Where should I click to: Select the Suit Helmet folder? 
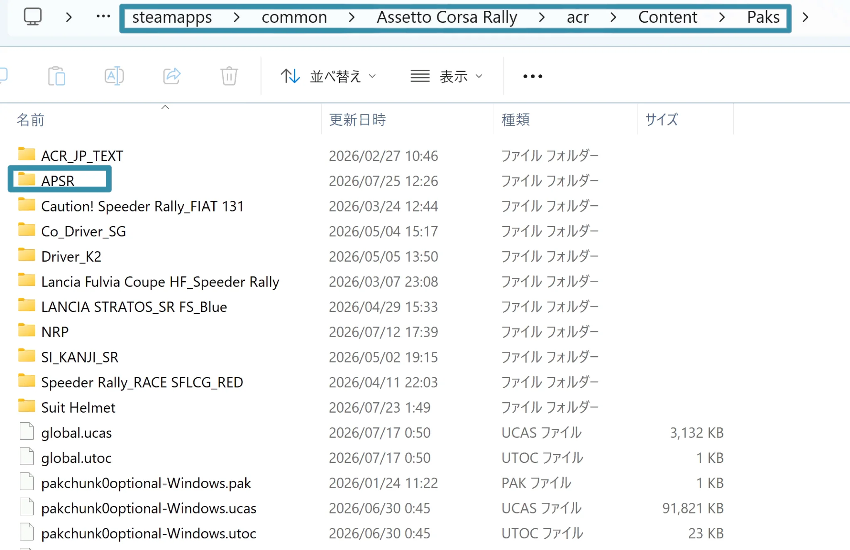pyautogui.click(x=78, y=408)
